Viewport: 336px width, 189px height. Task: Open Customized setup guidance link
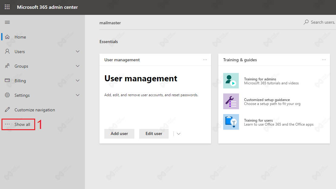coord(267,100)
